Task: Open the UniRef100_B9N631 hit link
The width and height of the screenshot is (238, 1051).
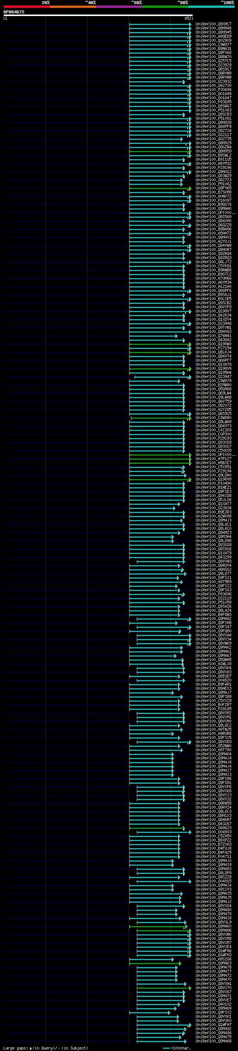Action: [x=213, y=48]
